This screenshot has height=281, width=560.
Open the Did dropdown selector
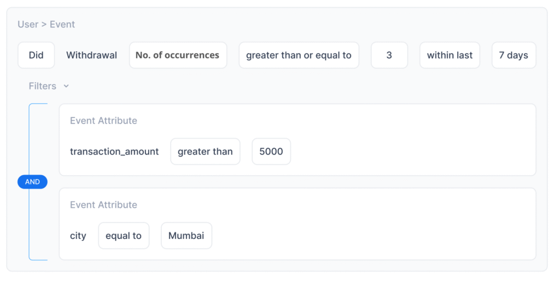pos(36,55)
